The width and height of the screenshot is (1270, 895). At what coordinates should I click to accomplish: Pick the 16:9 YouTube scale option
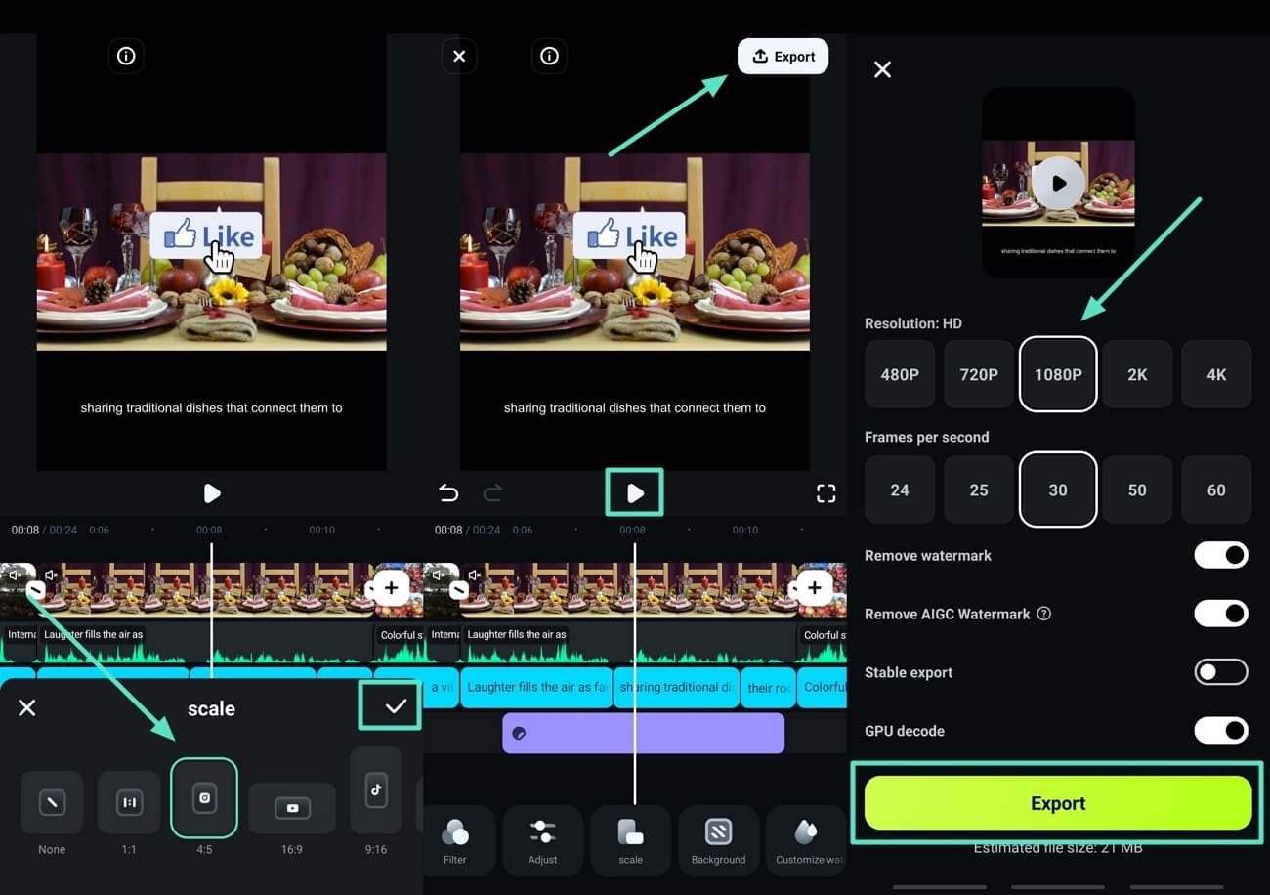pos(292,808)
